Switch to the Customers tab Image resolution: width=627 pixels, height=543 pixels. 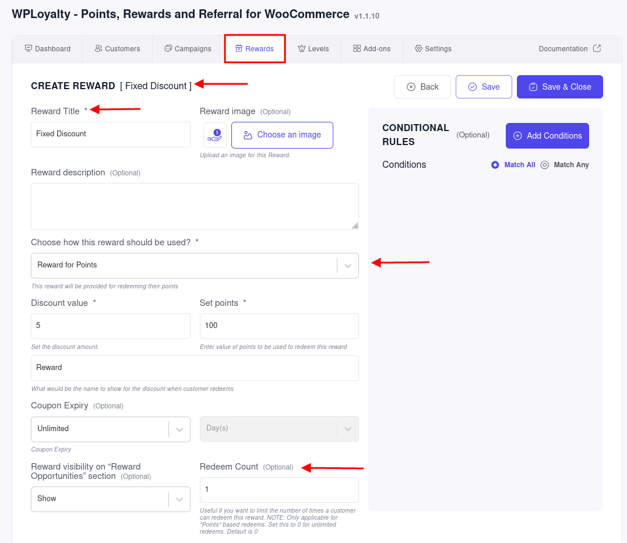pos(118,49)
